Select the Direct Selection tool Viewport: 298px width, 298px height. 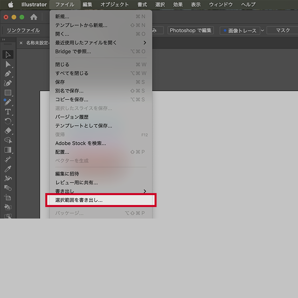8,64
